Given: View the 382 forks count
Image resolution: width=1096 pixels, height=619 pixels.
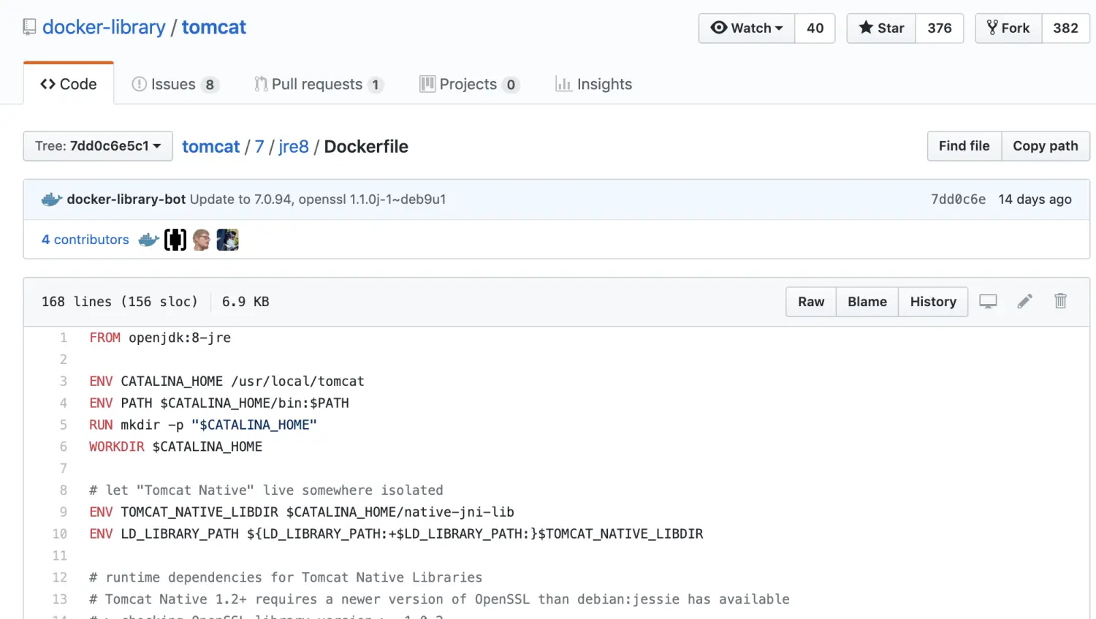Looking at the screenshot, I should click(x=1065, y=28).
